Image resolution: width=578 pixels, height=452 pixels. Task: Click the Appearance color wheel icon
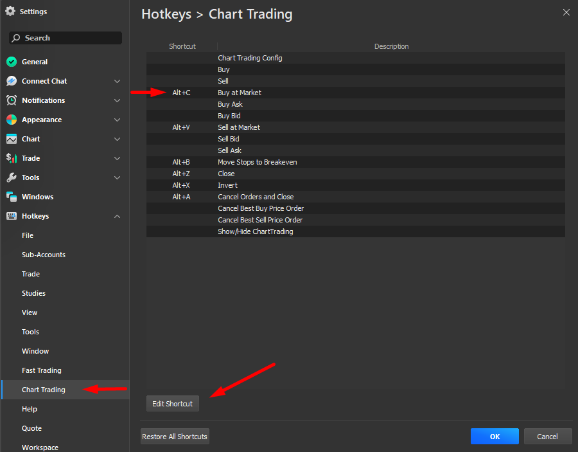point(11,120)
